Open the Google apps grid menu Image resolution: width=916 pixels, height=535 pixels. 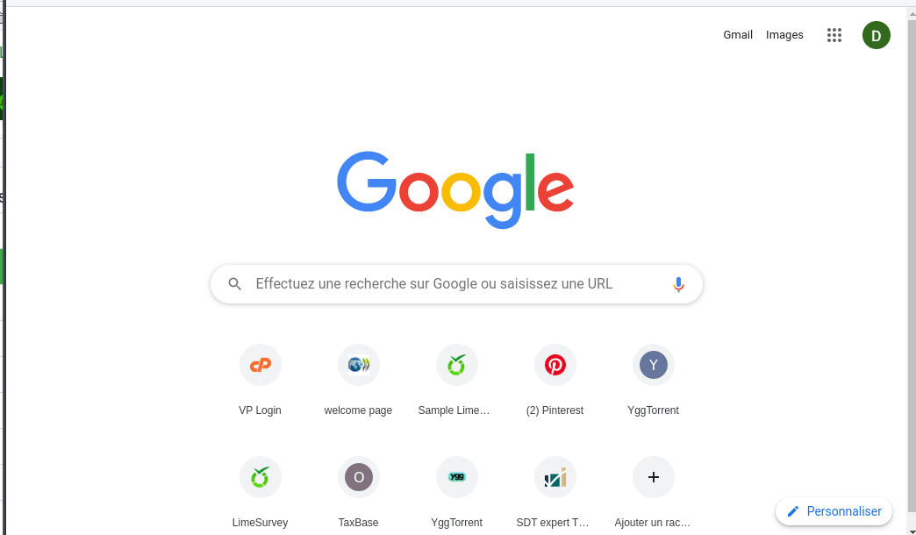834,35
